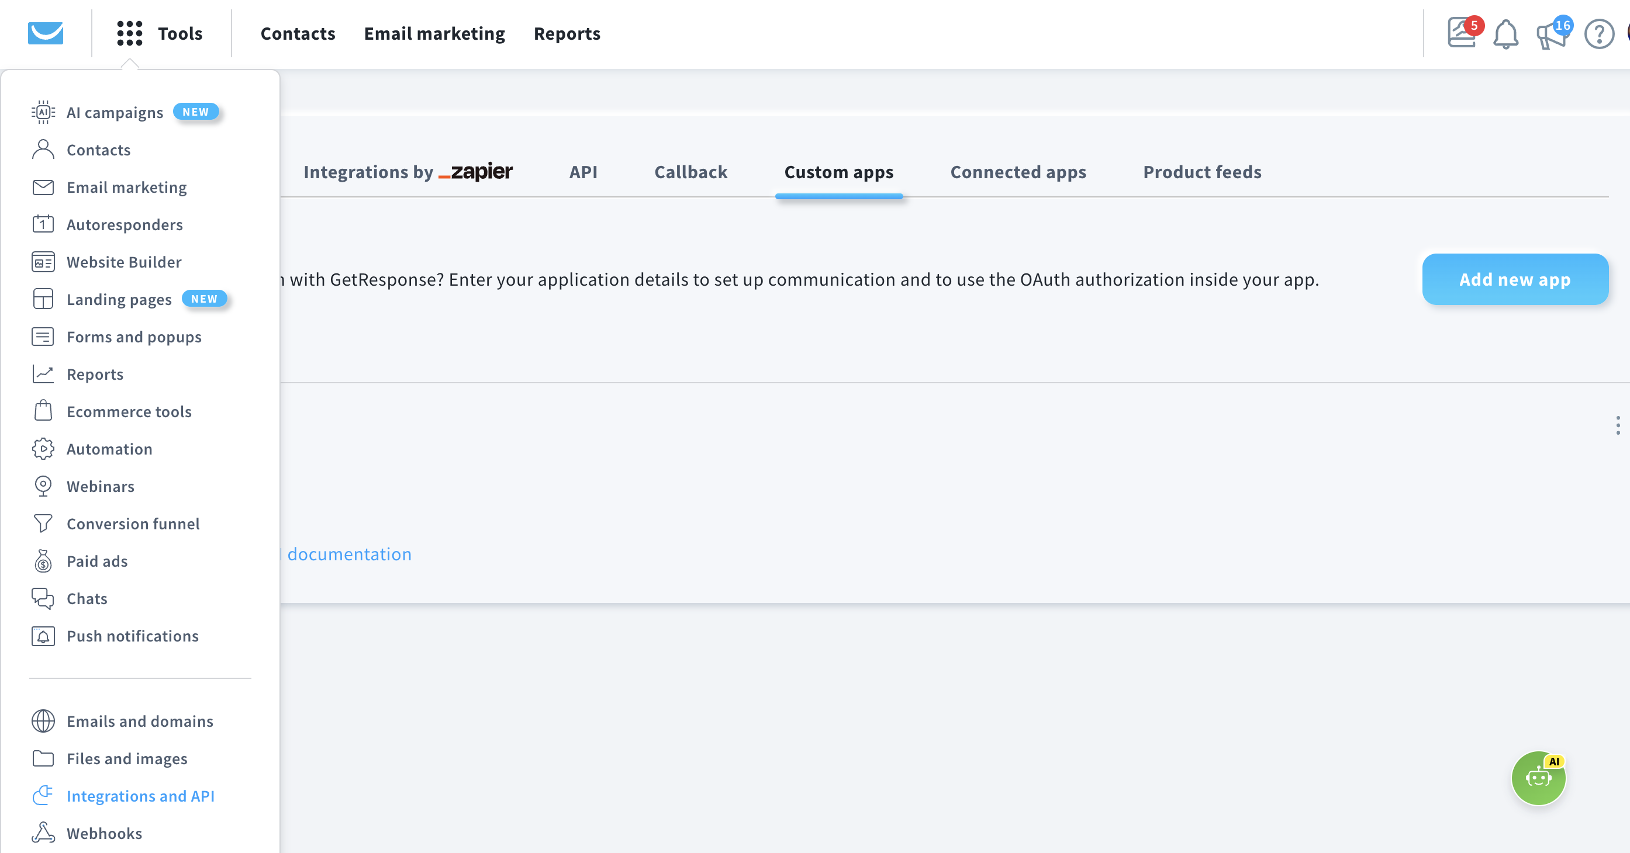Select the Push notifications icon
Viewport: 1630px width, 853px height.
43,636
